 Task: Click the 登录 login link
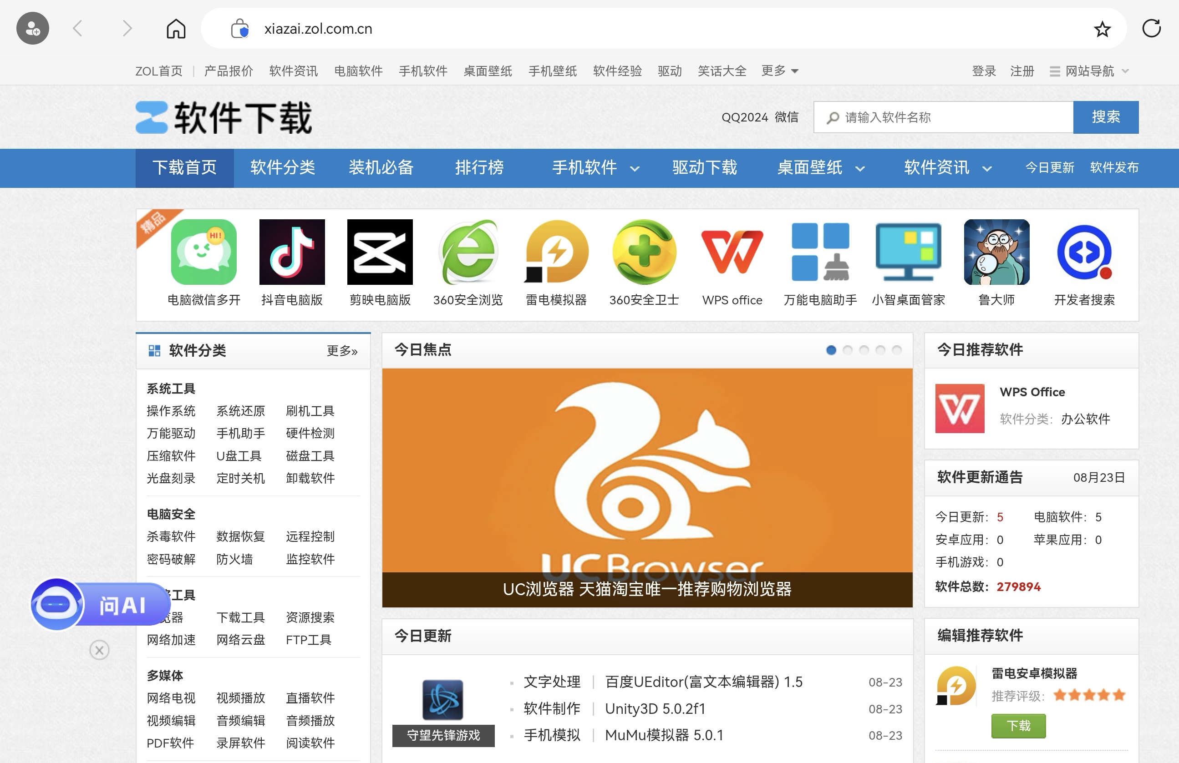pyautogui.click(x=983, y=71)
